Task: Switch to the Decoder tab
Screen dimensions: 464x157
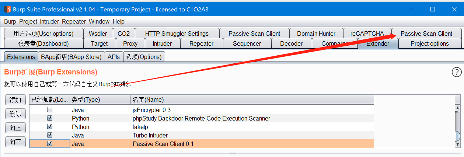Action: [291, 43]
